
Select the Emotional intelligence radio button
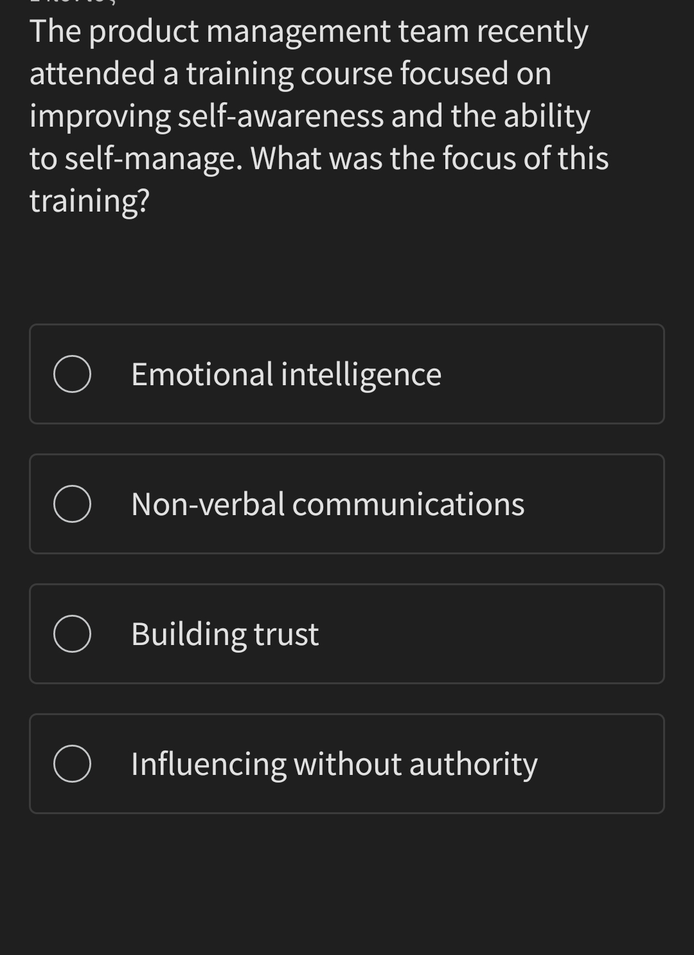click(73, 374)
